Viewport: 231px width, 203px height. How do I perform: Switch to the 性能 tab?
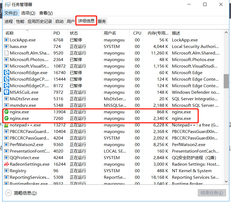pyautogui.click(x=20, y=21)
